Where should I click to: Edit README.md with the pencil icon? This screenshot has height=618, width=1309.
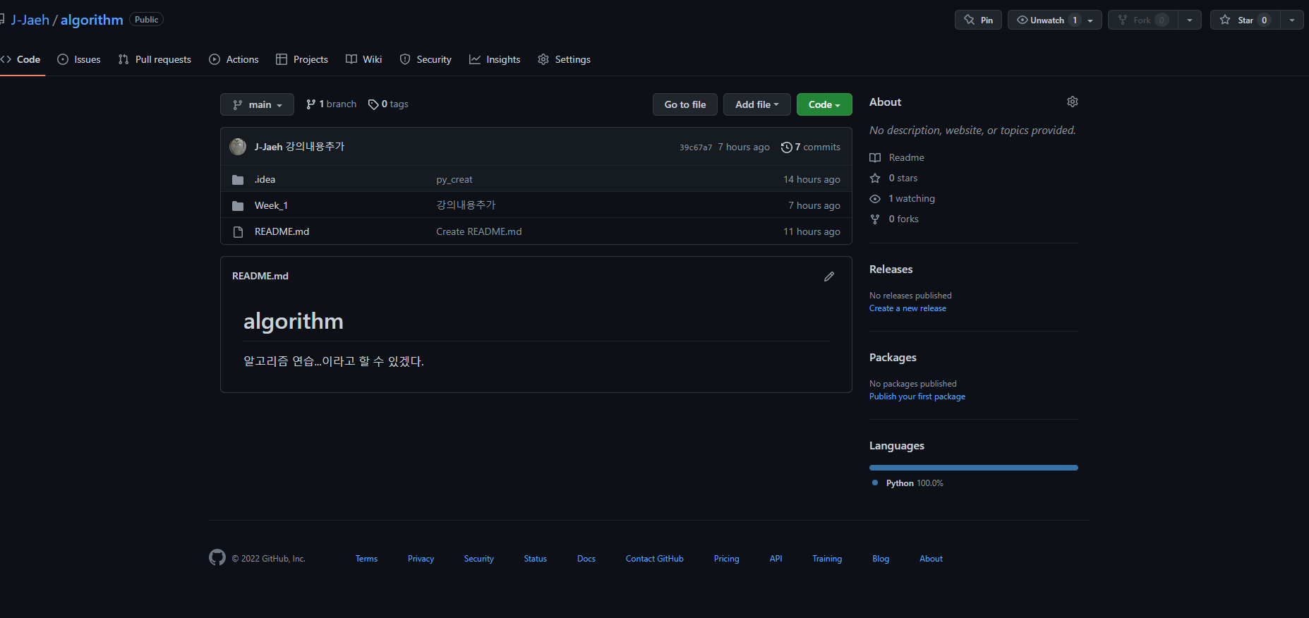[829, 277]
